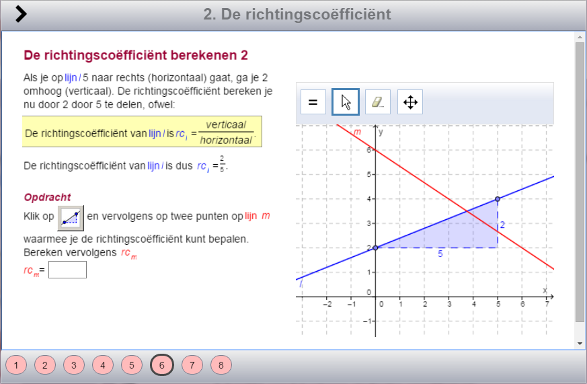Click the scrollbar up arrow
The width and height of the screenshot is (587, 384).
[x=580, y=38]
